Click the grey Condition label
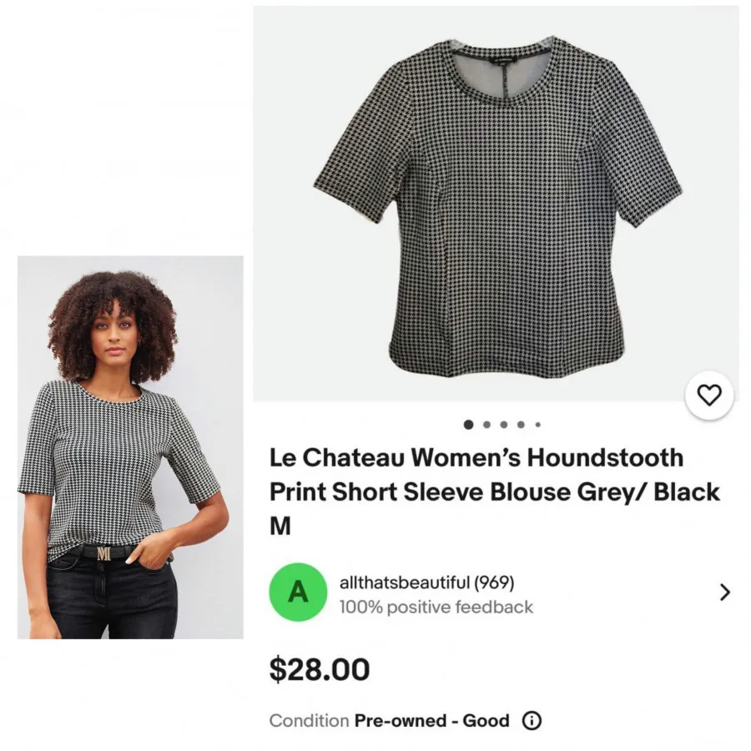This screenshot has width=751, height=751. [x=309, y=720]
